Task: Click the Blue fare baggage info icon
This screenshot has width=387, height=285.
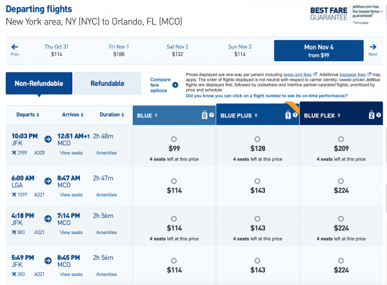Action: 204,115
